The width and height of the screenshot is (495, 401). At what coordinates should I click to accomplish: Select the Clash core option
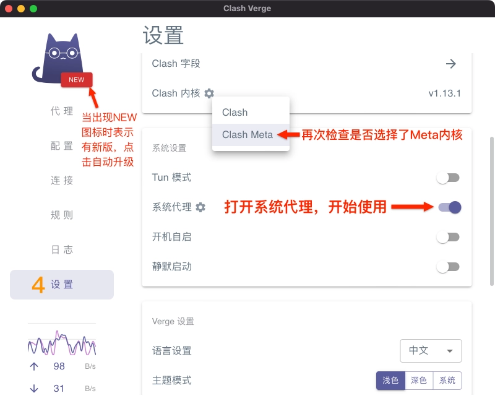click(x=235, y=113)
